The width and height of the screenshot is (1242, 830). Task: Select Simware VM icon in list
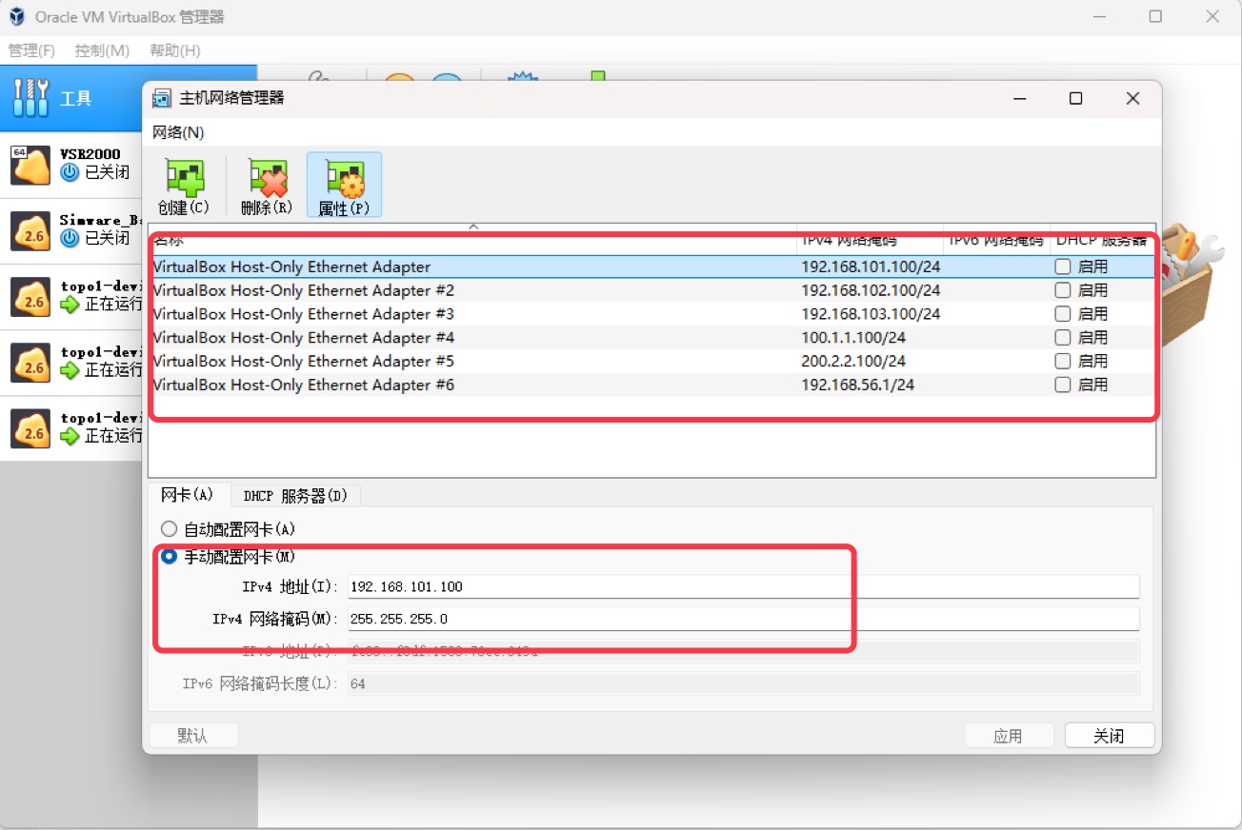tap(30, 231)
